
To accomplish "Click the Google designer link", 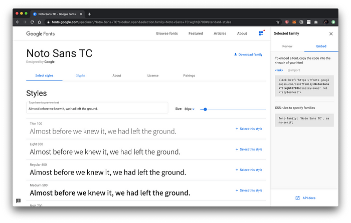I will pyautogui.click(x=49, y=62).
